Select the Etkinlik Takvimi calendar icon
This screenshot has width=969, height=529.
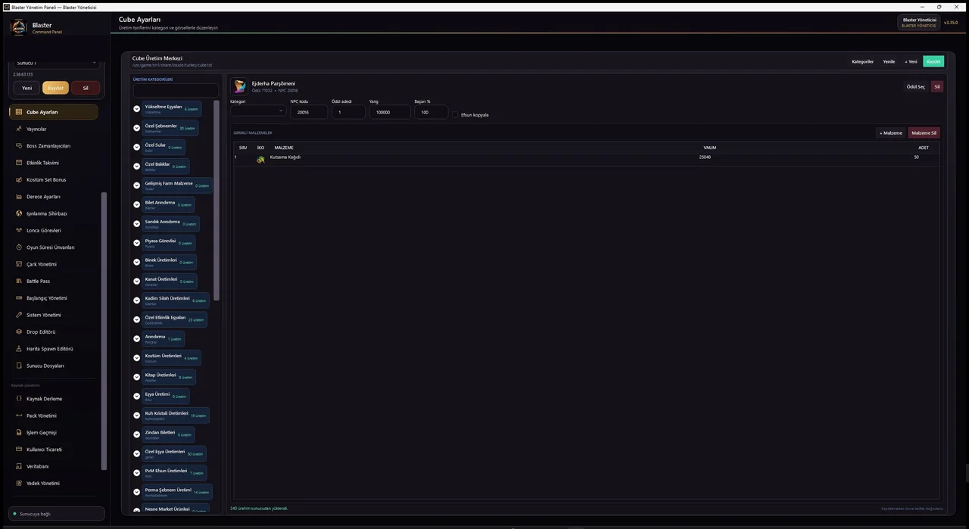20,163
